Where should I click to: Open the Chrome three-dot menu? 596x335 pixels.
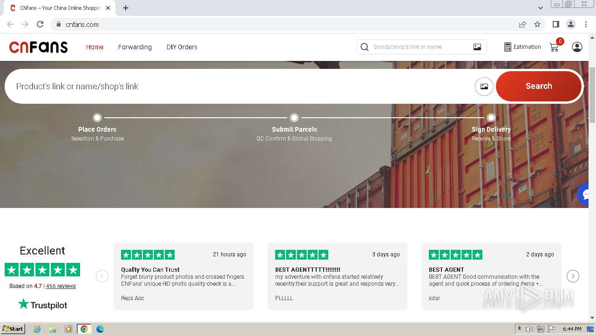coord(586,25)
